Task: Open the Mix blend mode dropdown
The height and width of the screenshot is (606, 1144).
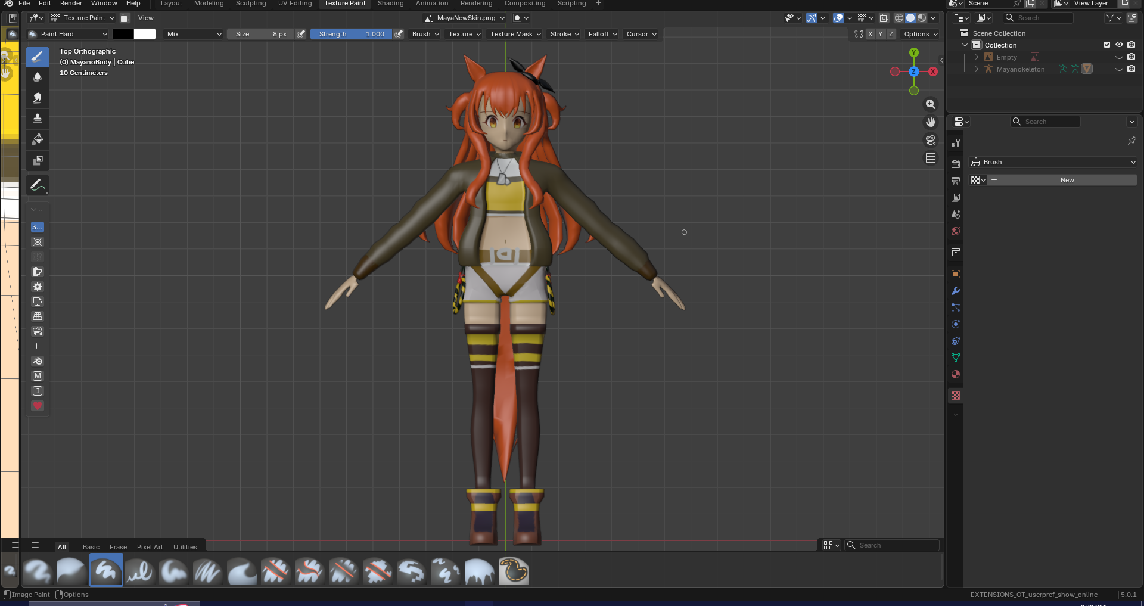Action: tap(194, 34)
